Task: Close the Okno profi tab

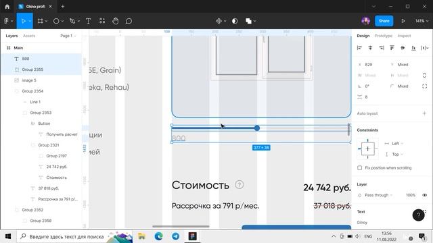Action: point(50,6)
